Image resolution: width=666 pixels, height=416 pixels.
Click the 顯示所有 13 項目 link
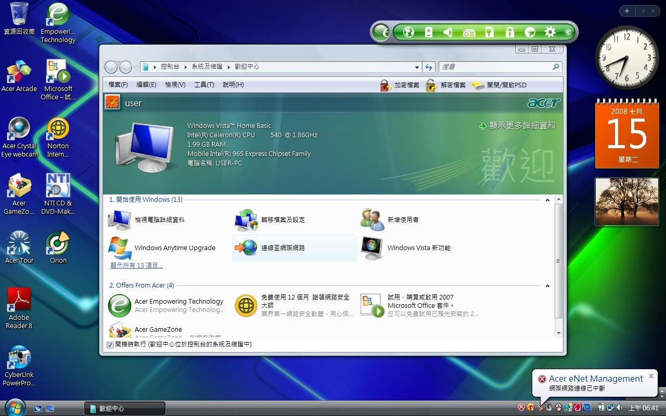coord(136,266)
